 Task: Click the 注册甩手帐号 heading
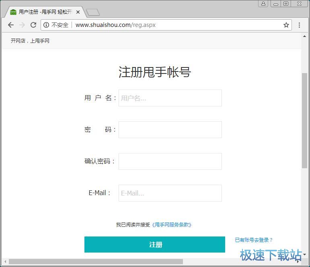(155, 72)
